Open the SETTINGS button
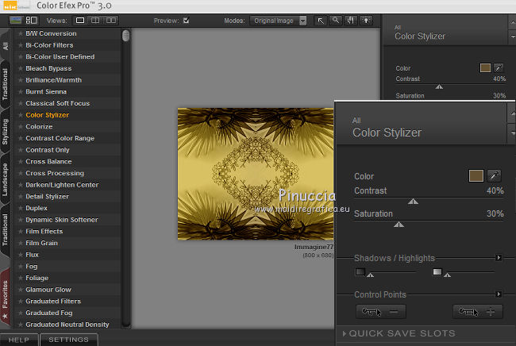 point(68,340)
